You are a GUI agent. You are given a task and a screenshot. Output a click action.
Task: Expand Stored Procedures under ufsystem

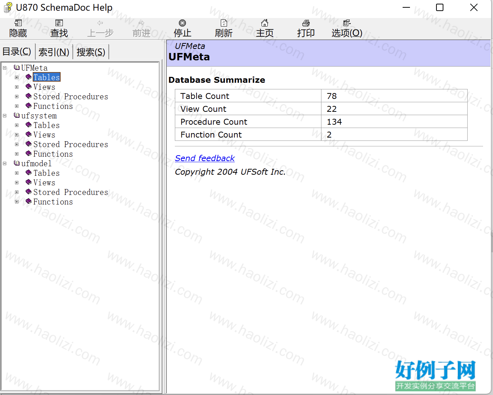(x=17, y=145)
